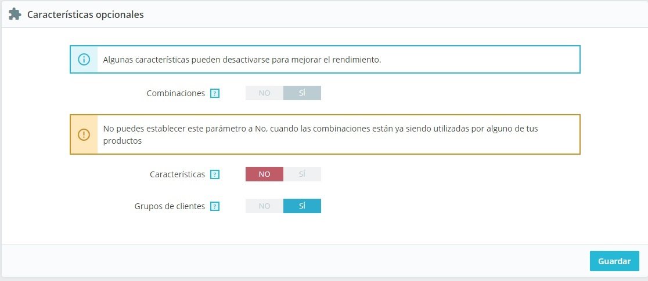
Task: Click the Combinaciones label
Action: pos(175,93)
